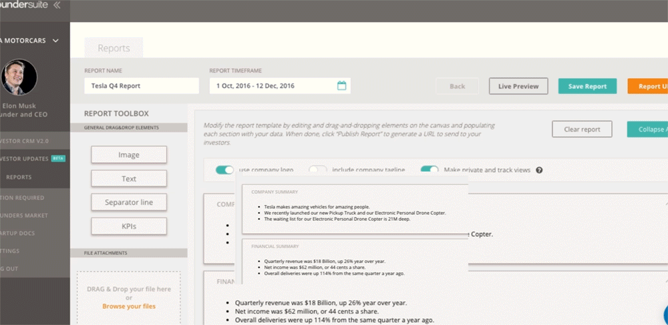Toggle the use company logo switch
The height and width of the screenshot is (325, 668).
pyautogui.click(x=224, y=170)
